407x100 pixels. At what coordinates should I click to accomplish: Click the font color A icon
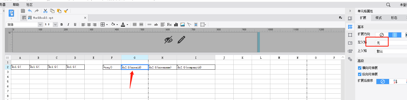(123, 25)
